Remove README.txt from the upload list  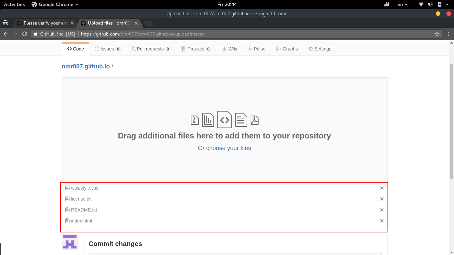pyautogui.click(x=382, y=210)
